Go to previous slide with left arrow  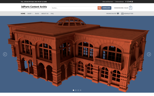[x=5, y=54]
